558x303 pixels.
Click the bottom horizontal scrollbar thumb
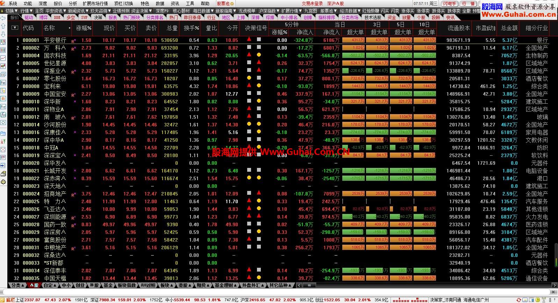pyautogui.click(x=309, y=285)
